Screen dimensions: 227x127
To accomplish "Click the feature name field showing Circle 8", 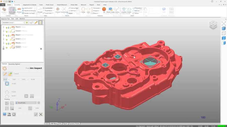I will (x=27, y=74).
